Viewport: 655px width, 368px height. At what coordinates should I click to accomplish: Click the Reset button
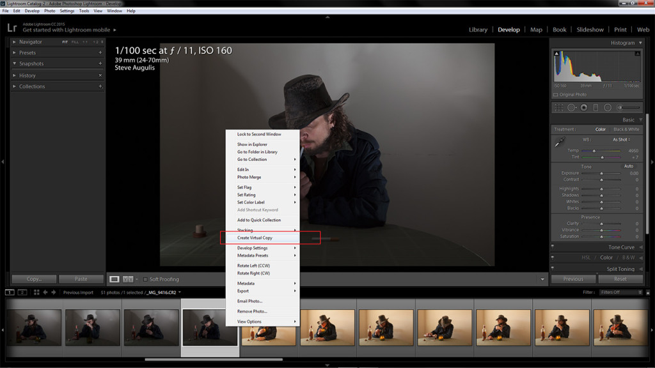(620, 279)
